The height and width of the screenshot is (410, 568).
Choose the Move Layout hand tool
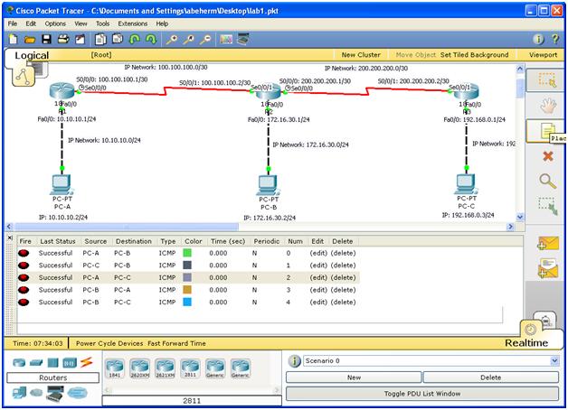(x=547, y=106)
